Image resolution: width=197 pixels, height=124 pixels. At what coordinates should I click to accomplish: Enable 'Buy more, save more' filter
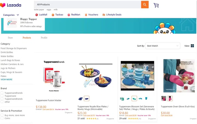pos(2,115)
